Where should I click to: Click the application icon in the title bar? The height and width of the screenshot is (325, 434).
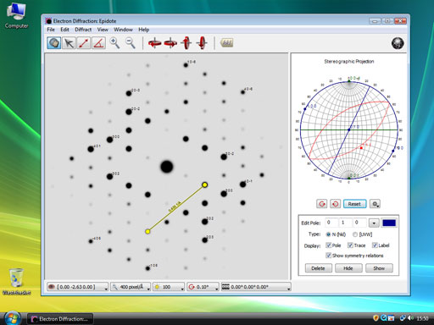[49, 21]
